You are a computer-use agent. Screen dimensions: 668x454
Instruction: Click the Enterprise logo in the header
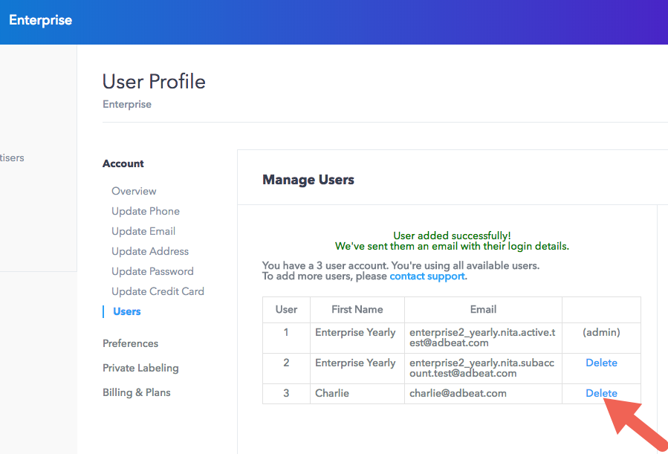pos(40,20)
